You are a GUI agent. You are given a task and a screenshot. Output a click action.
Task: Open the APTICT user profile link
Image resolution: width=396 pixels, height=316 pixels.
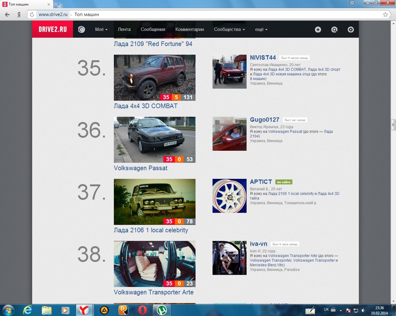click(x=261, y=182)
